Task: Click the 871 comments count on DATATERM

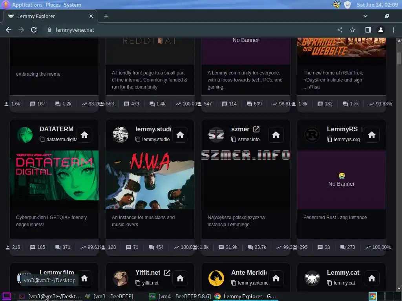Action: [63, 247]
